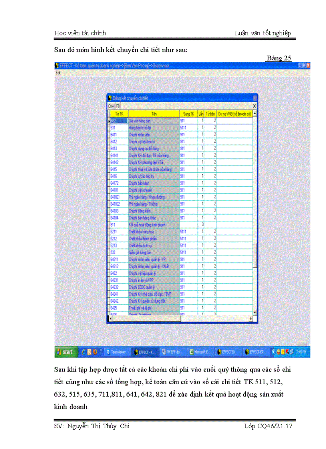Launch Firefox from quick launch bar
This screenshot has height=449, width=326.
click(95, 352)
